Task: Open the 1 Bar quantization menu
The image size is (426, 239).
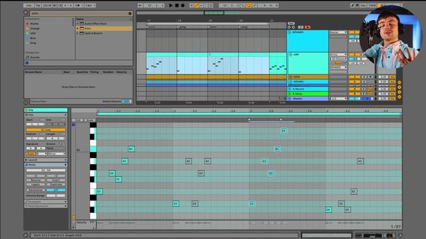Action: pyautogui.click(x=90, y=5)
